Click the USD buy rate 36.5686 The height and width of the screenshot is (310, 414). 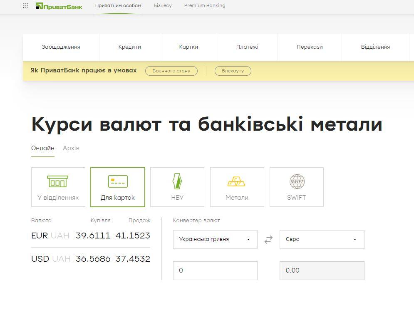[x=93, y=259]
